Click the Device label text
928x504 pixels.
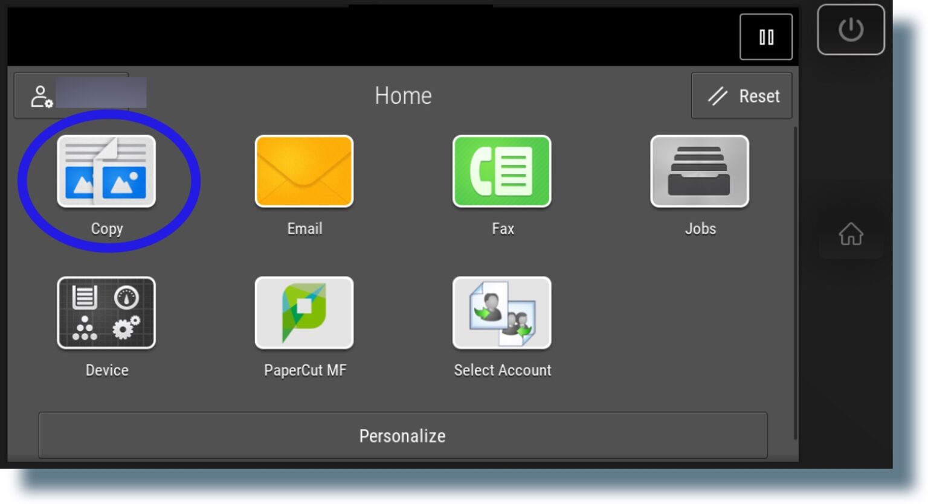click(107, 370)
